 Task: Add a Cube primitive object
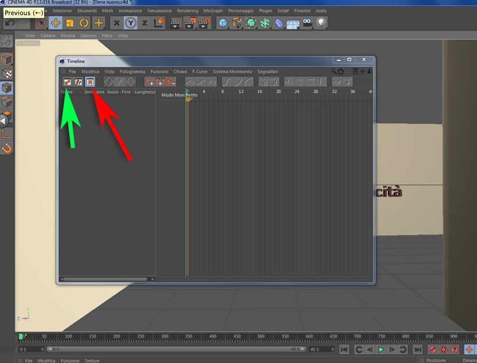pos(223,23)
